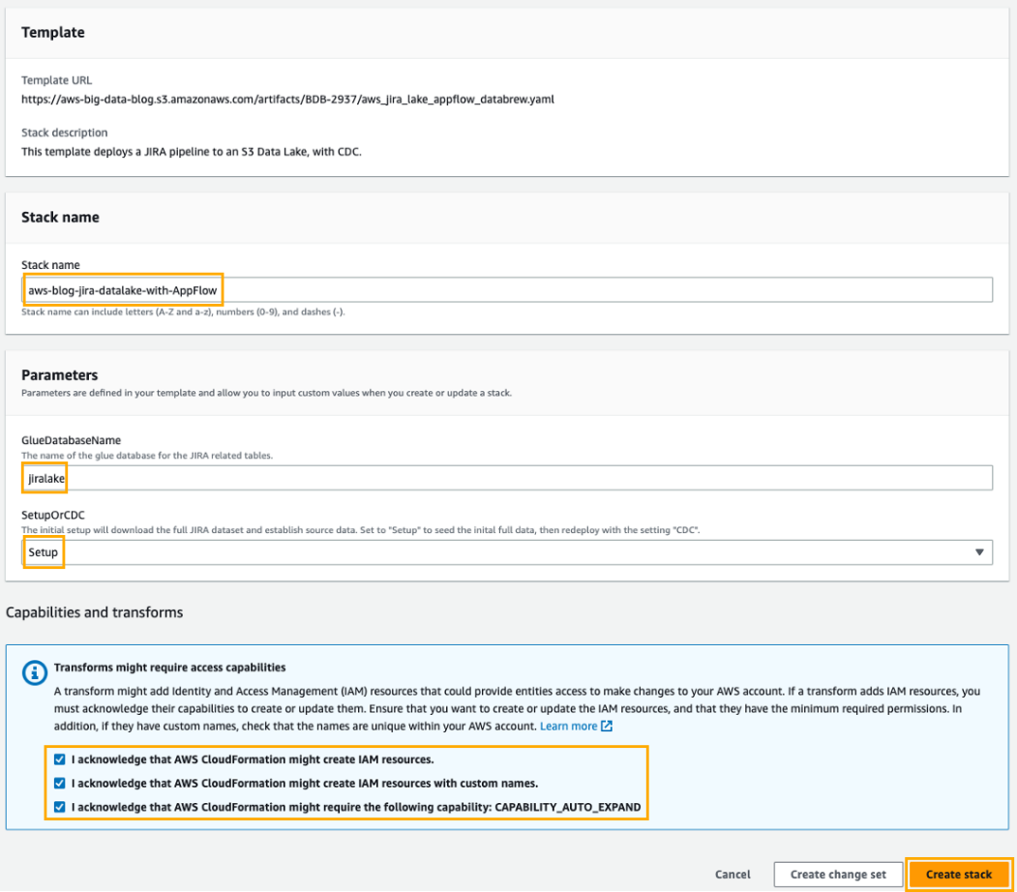Click the Template section heading

(x=53, y=33)
